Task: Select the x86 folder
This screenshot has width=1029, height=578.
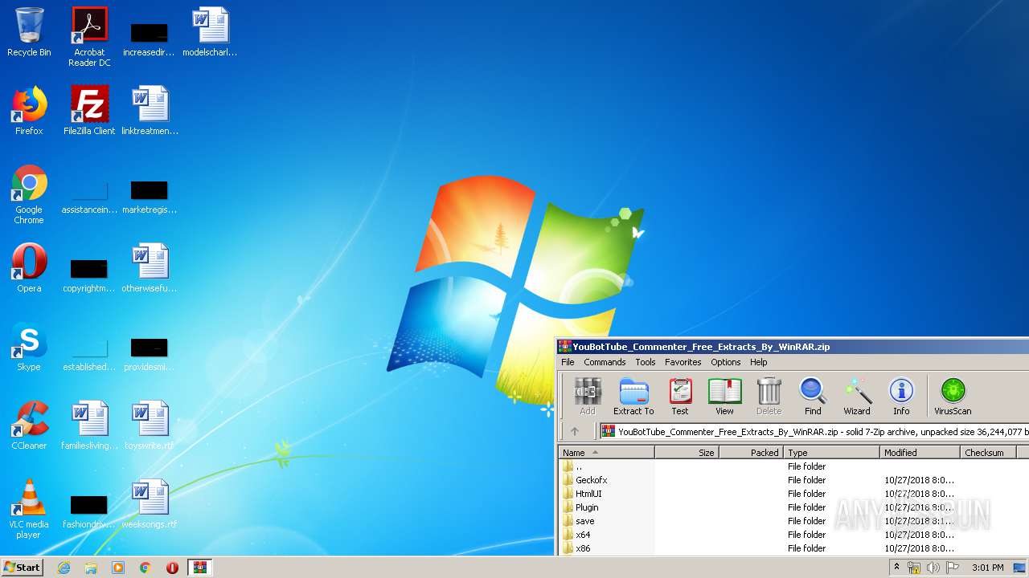Action: [x=793, y=548]
